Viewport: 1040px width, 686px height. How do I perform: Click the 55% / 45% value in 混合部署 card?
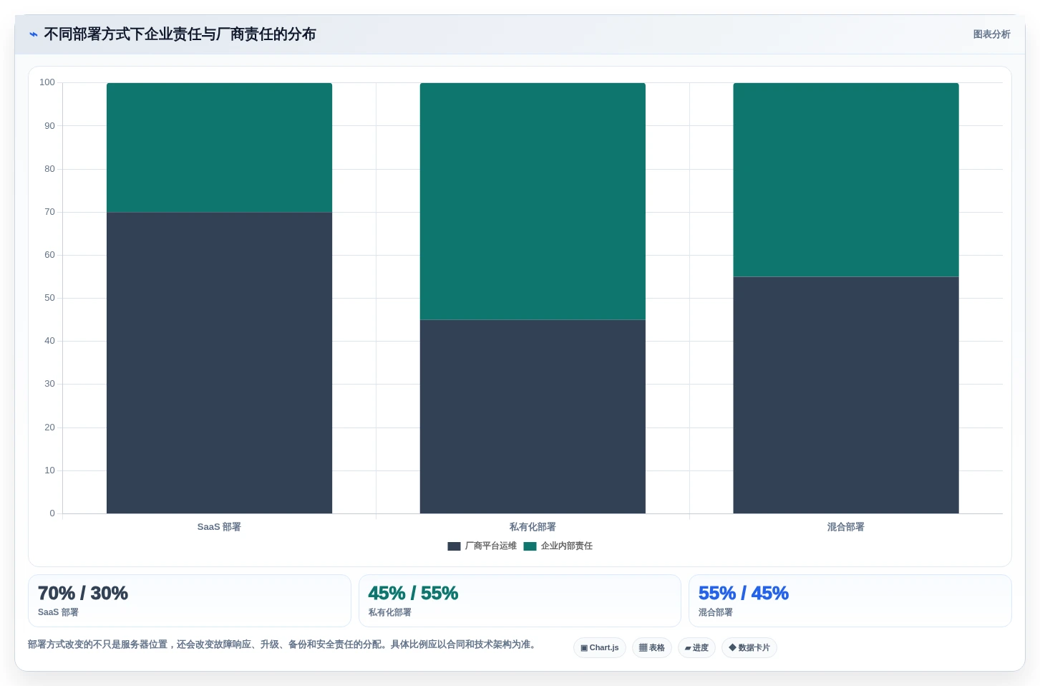744,593
